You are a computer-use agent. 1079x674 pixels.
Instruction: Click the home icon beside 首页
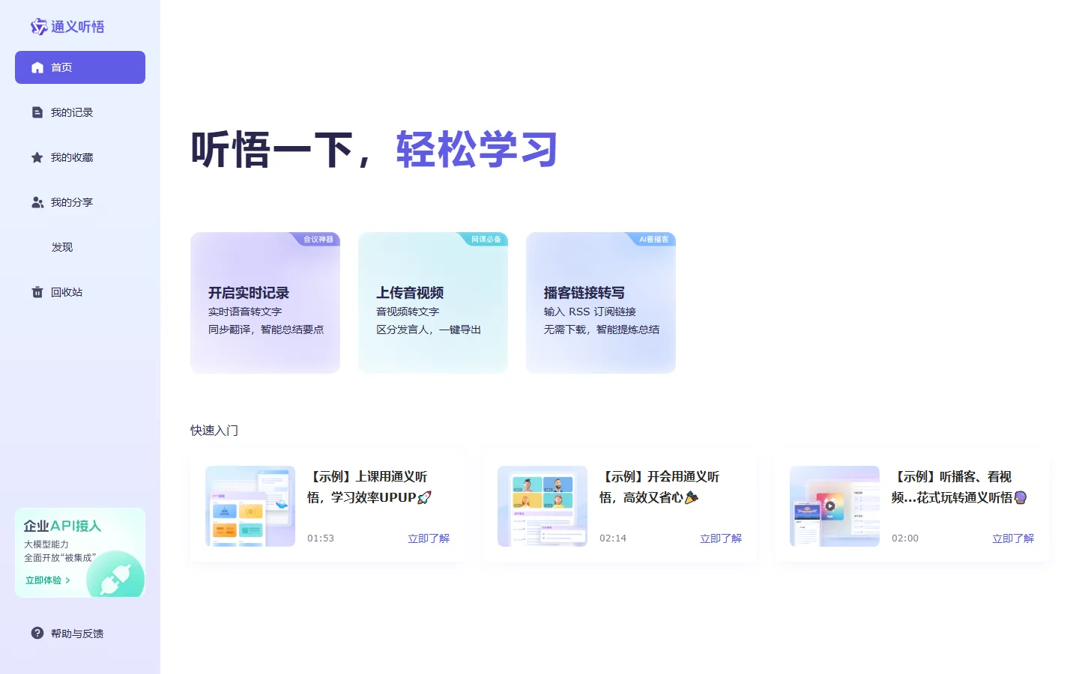37,67
